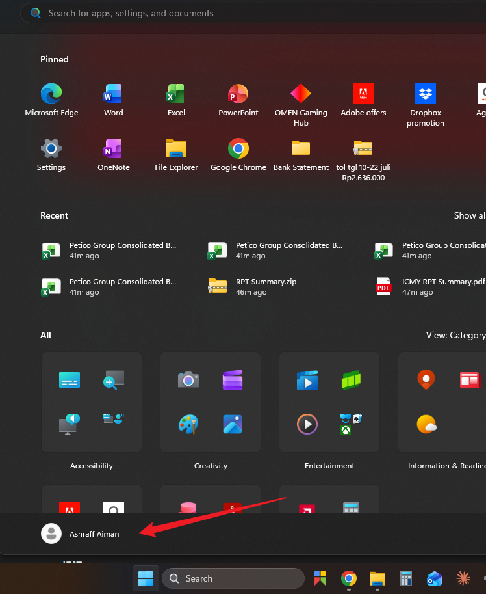Image resolution: width=486 pixels, height=594 pixels.
Task: Open the pinned Excel app
Action: pos(176,100)
